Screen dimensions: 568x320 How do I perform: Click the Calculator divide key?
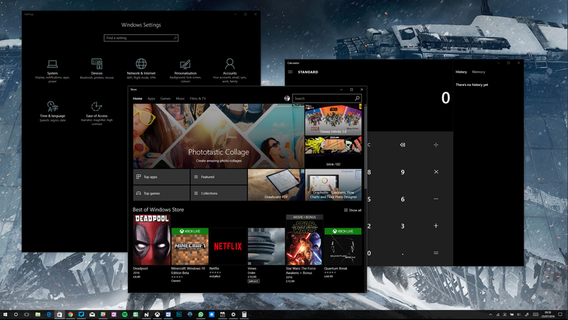pyautogui.click(x=436, y=145)
